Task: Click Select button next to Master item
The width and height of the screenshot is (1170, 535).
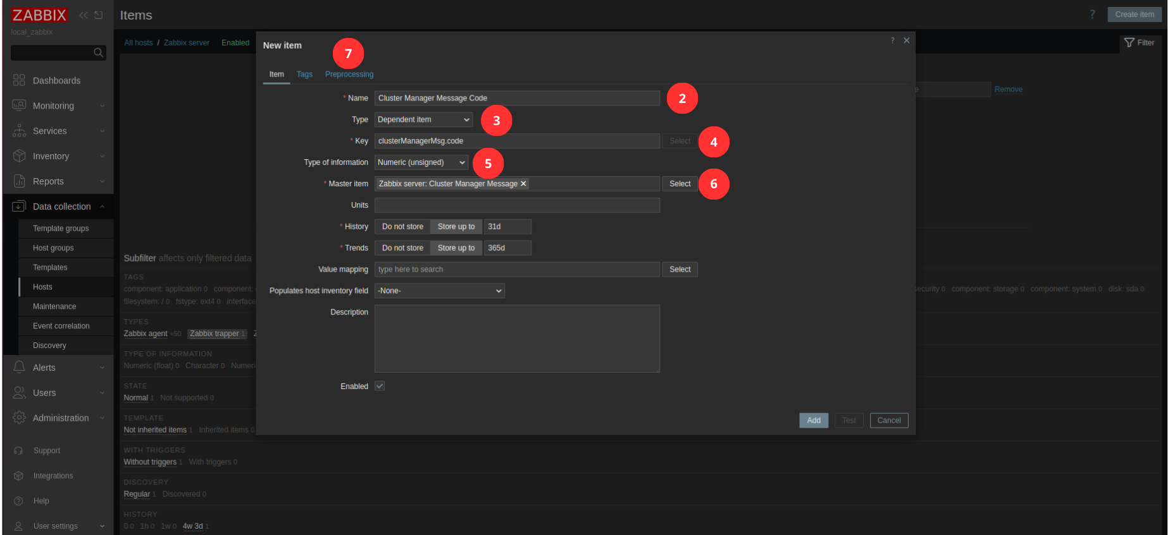Action: 680,184
